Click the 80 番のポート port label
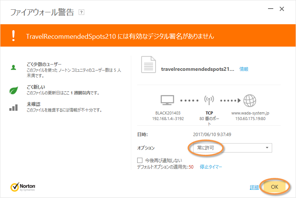The image size is (296, 198). [x=209, y=121]
